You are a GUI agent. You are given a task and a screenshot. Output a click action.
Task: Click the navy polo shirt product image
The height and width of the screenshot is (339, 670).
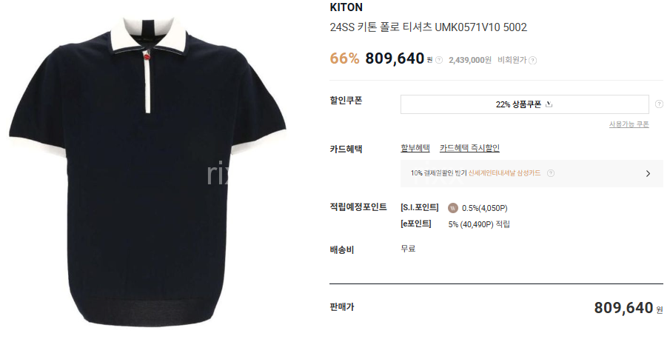(x=148, y=171)
